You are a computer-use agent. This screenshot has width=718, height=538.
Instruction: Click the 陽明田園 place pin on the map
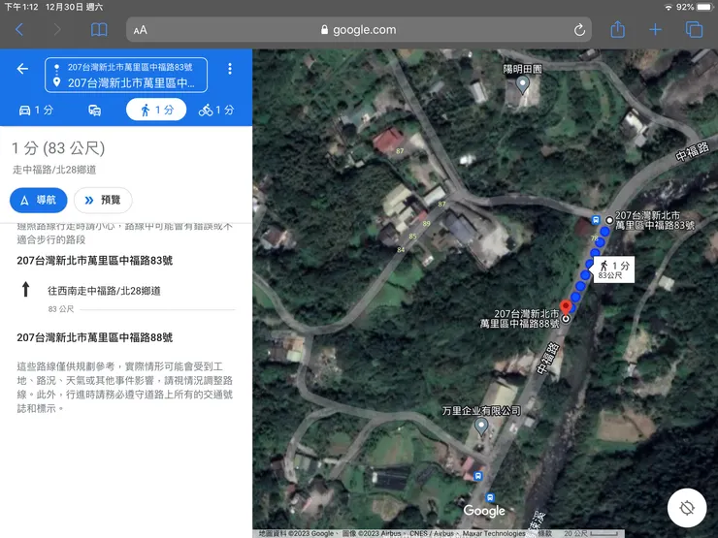click(x=522, y=84)
